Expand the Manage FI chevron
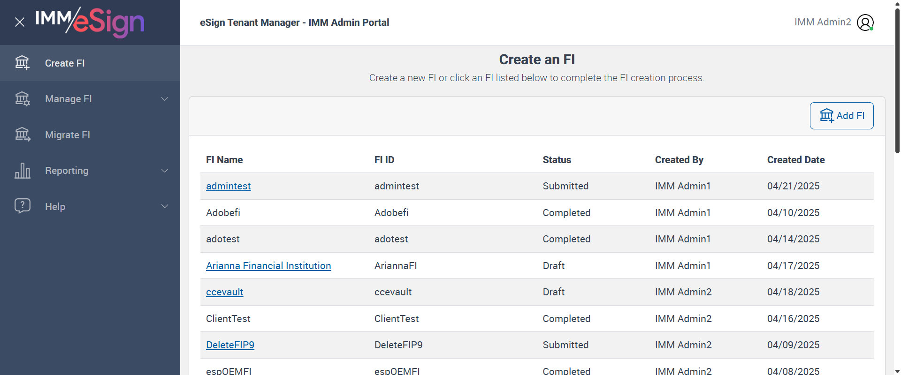The height and width of the screenshot is (375, 901). point(165,99)
